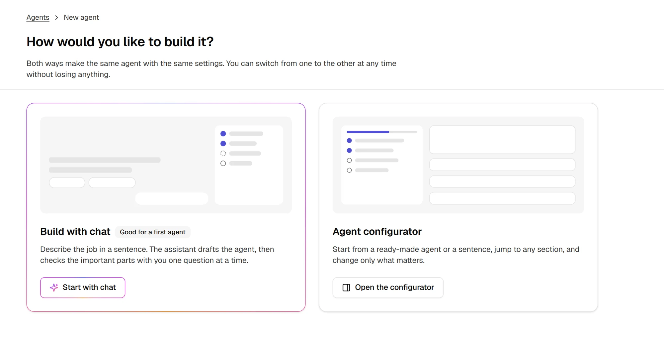The image size is (664, 341).
Task: Open the configurator button
Action: click(x=388, y=287)
